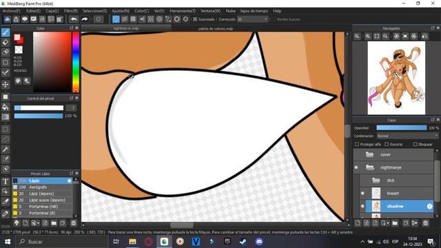The width and height of the screenshot is (441, 248).
Task: Zoom in using Navigator magnifier icon
Action: [x=367, y=37]
